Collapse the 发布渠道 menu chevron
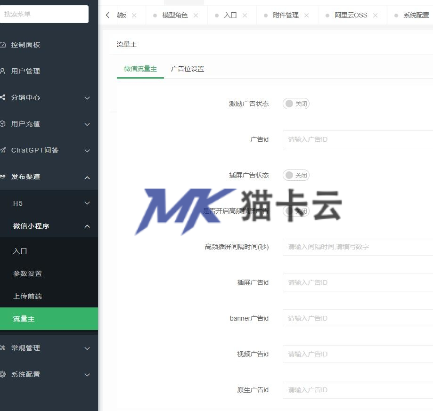The height and width of the screenshot is (411, 433). pyautogui.click(x=87, y=177)
